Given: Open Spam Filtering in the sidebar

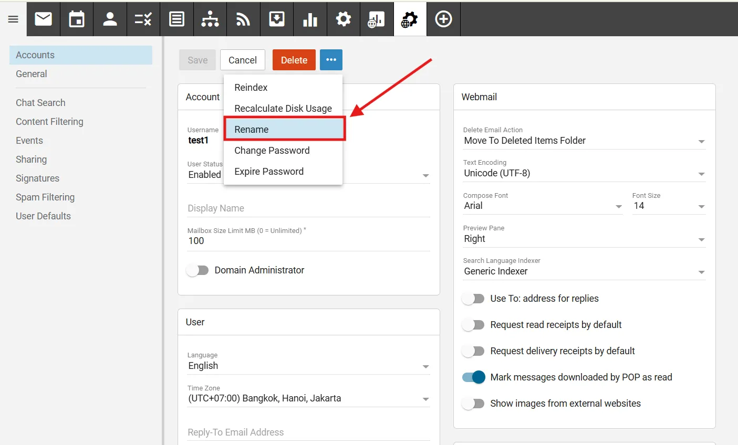Looking at the screenshot, I should 45,197.
